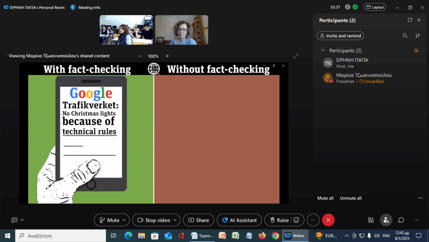Open the closed captions options chevron
The image size is (429, 242).
point(22,220)
